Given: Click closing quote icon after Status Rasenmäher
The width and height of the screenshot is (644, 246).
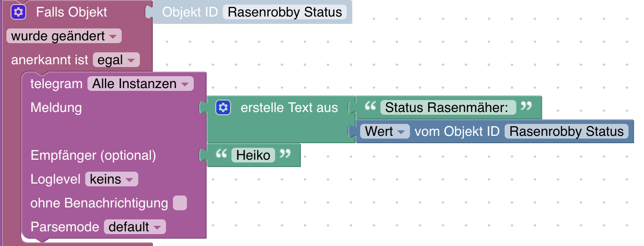Looking at the screenshot, I should click(x=526, y=107).
